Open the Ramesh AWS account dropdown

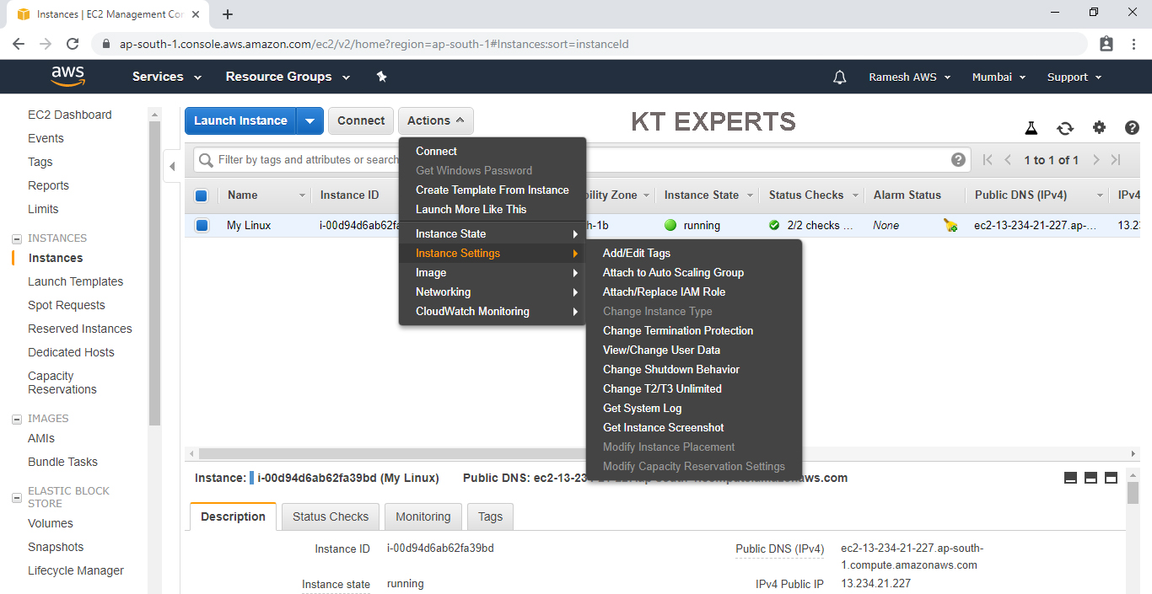coord(910,77)
